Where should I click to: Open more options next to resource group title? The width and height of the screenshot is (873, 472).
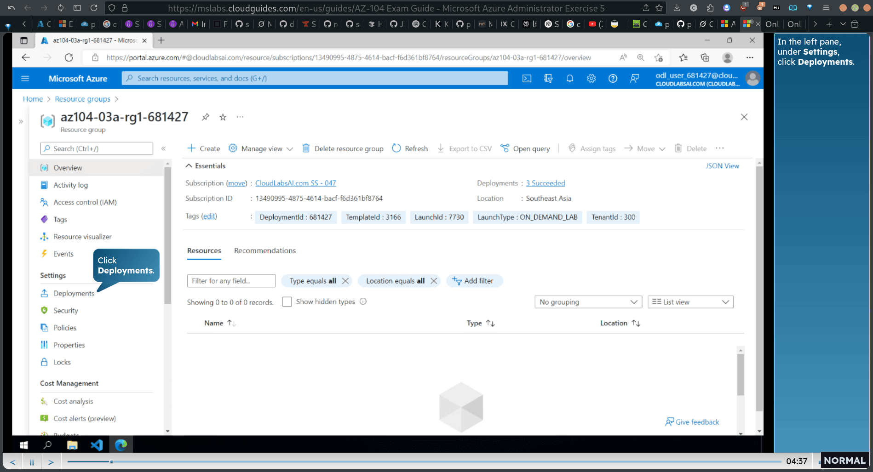click(x=240, y=117)
